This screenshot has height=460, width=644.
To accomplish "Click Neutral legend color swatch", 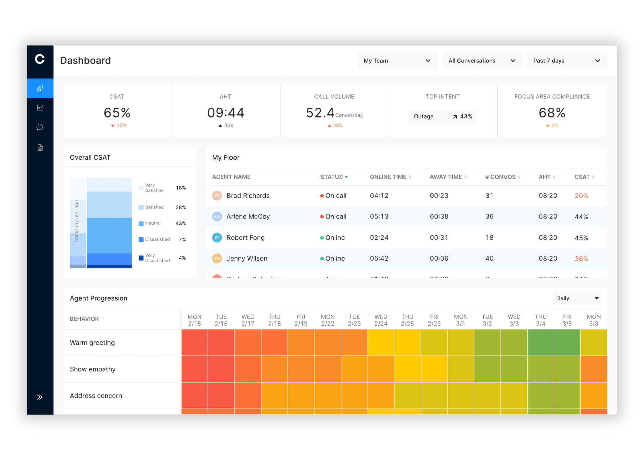I will [141, 223].
